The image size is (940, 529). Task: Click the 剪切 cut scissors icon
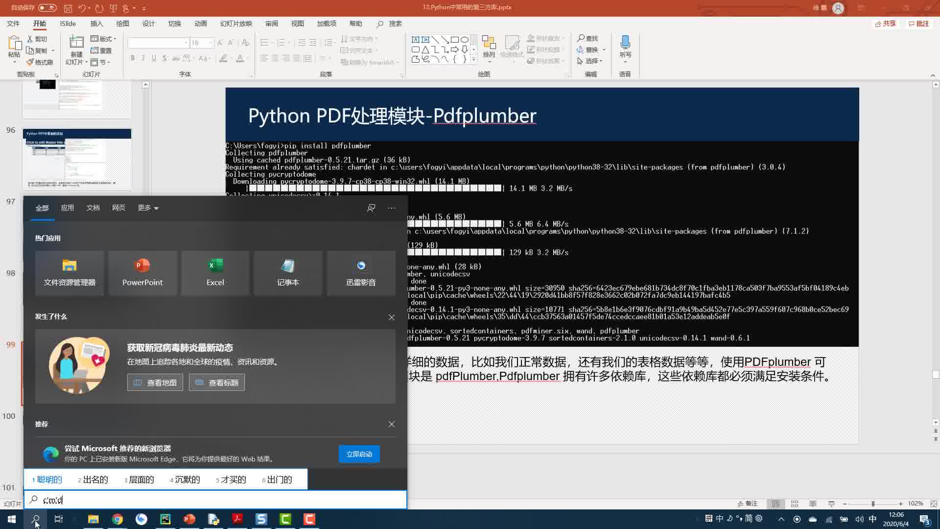(x=30, y=39)
